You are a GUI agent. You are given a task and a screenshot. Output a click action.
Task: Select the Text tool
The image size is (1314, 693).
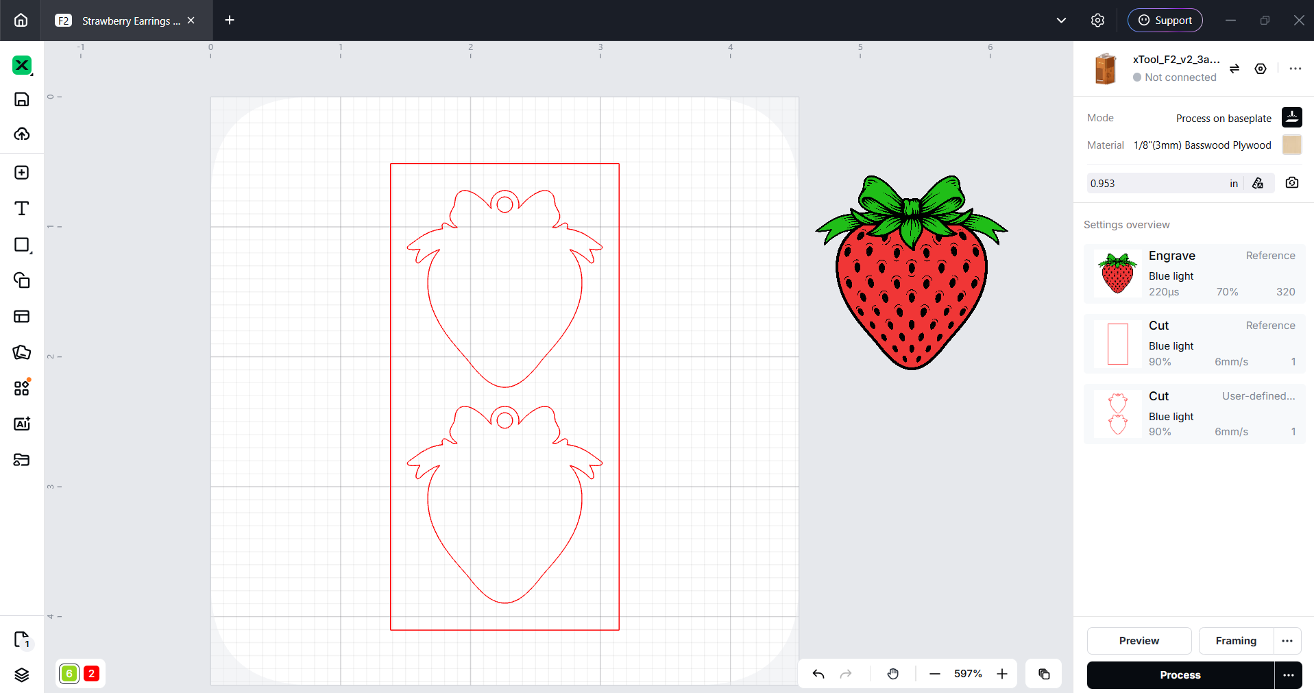click(22, 208)
